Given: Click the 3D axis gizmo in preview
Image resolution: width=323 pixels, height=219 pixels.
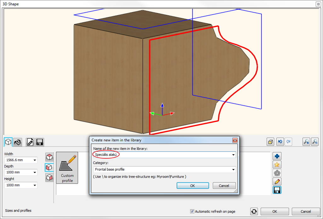Looking at the screenshot, I should [162, 110].
